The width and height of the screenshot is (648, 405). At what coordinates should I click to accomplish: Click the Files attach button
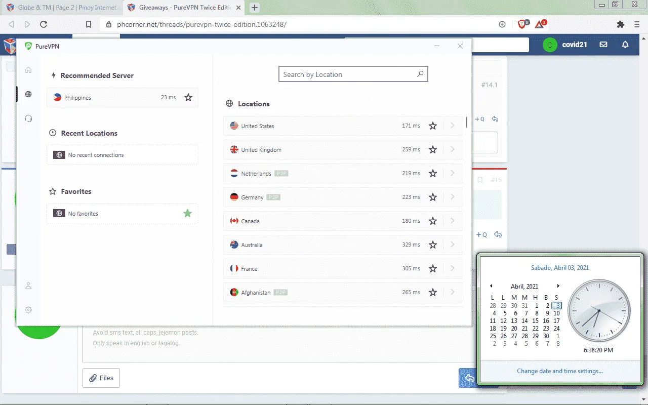pos(101,378)
